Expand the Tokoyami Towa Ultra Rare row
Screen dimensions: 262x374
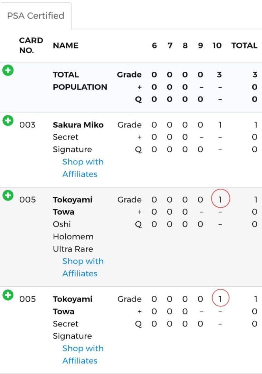8,196
